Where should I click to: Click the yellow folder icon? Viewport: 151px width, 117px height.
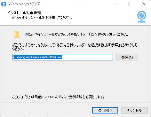[17, 35]
